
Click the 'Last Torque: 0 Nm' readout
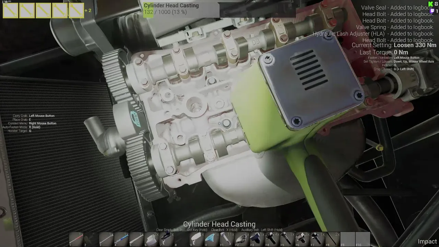click(x=384, y=52)
